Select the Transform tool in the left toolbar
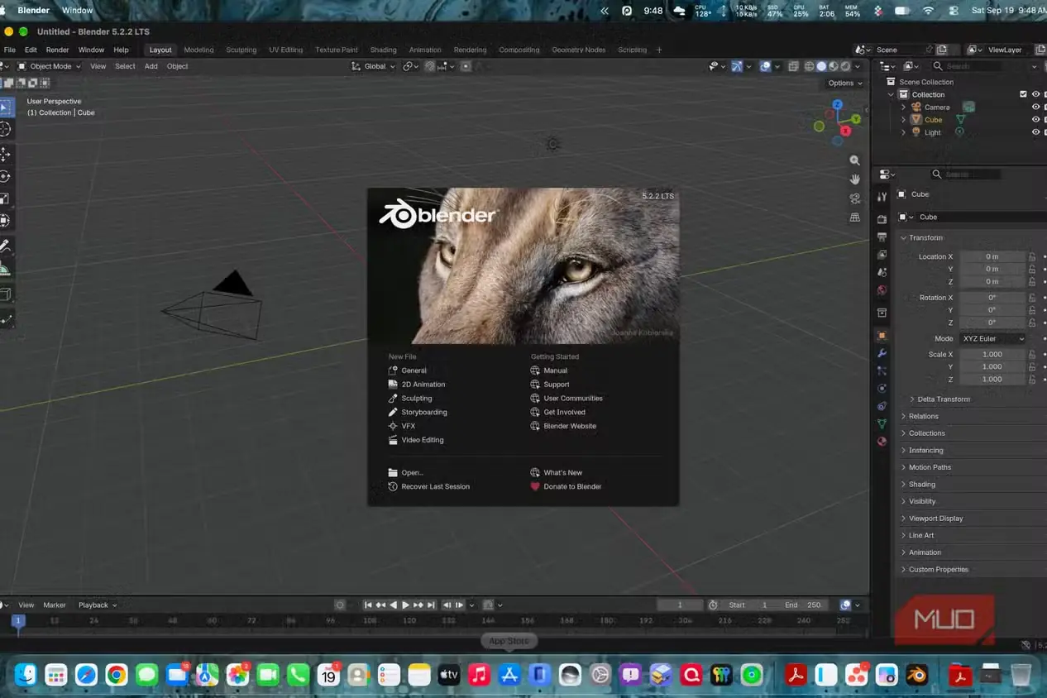This screenshot has width=1047, height=698. tap(4, 220)
